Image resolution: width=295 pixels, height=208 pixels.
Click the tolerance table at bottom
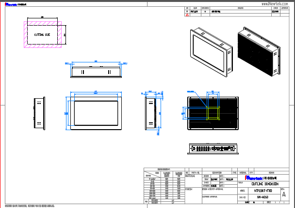(x=164, y=186)
